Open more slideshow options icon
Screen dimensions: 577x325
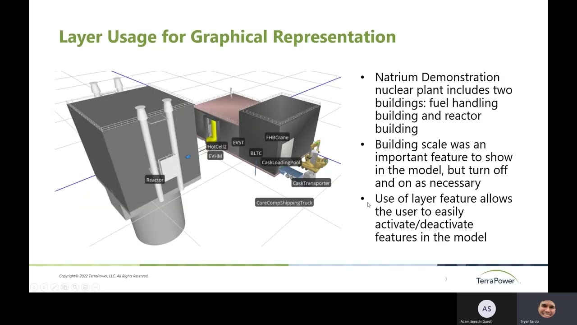(x=96, y=287)
